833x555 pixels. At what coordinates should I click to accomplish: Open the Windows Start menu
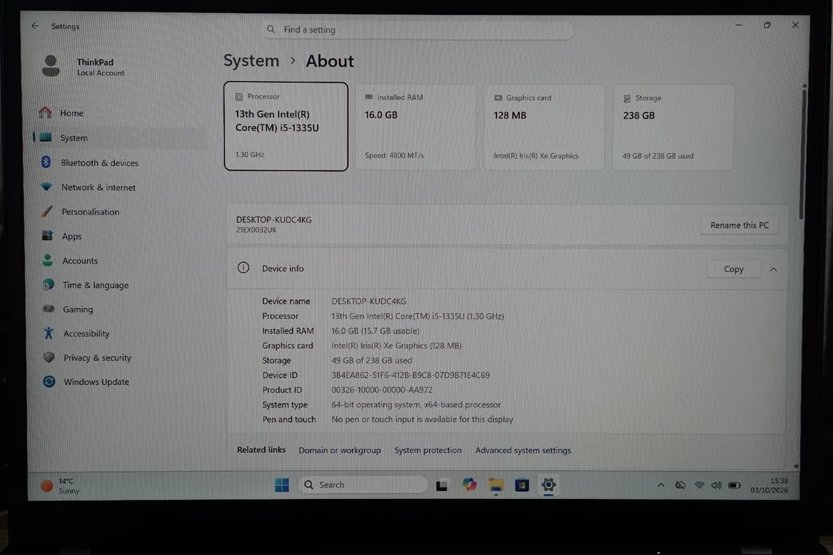282,485
